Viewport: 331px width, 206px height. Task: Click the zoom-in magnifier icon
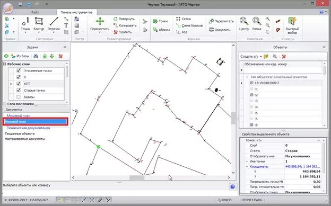pos(268,19)
